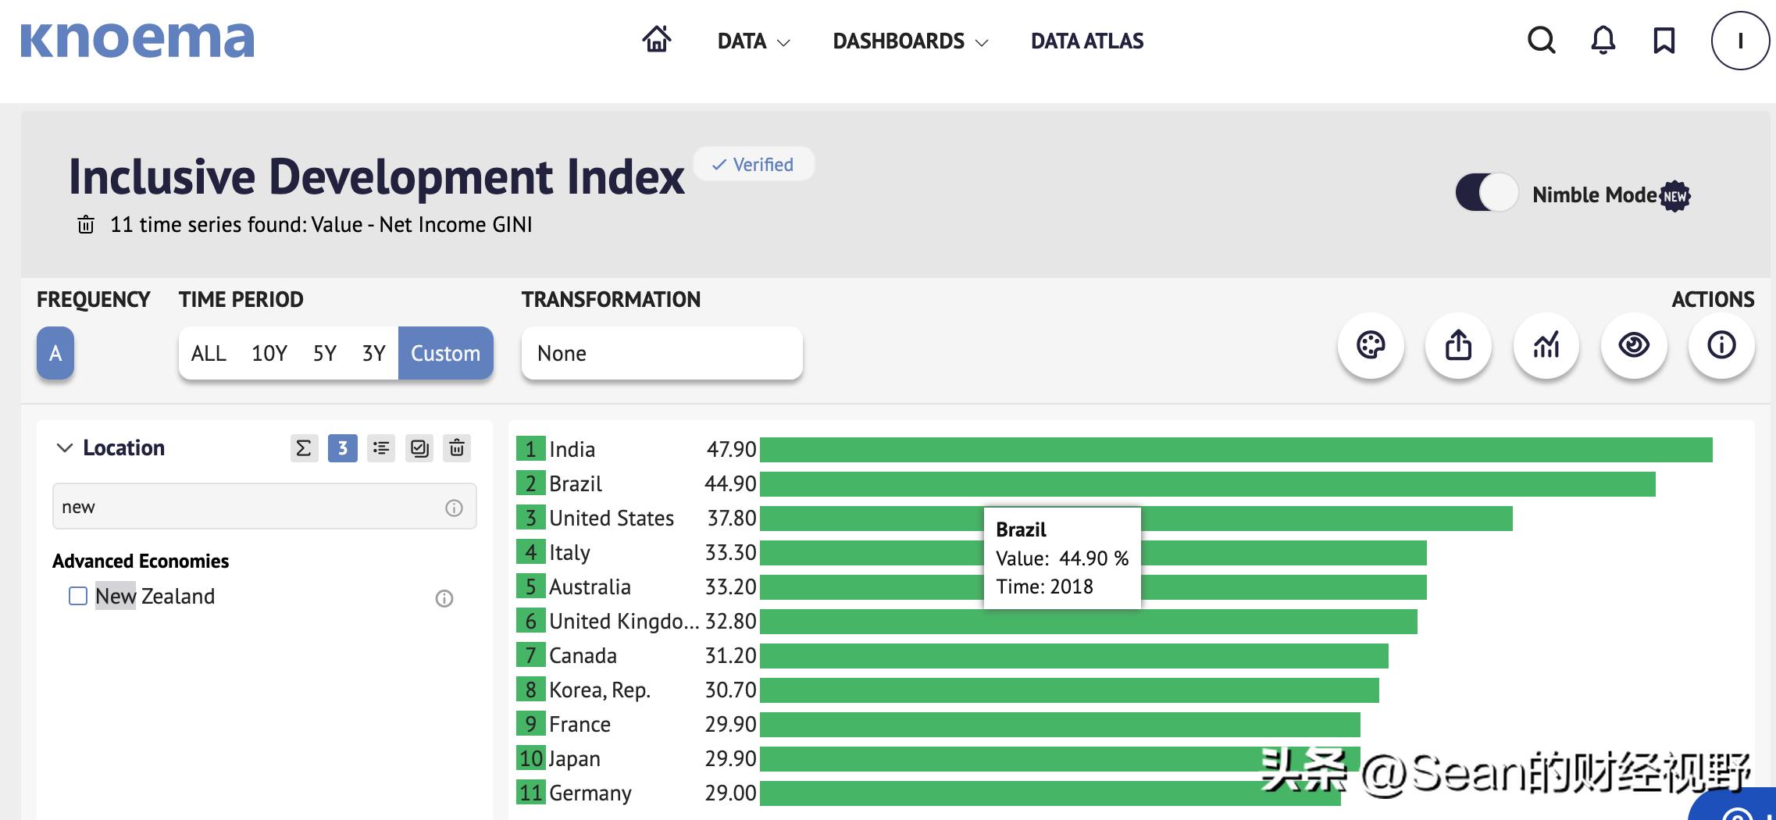The image size is (1776, 820).
Task: Click the Custom time period button
Action: [x=445, y=354]
